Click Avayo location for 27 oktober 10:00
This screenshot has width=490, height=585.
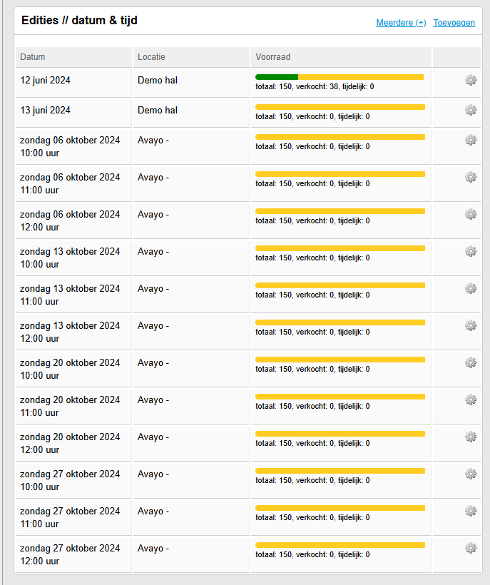[x=153, y=474]
